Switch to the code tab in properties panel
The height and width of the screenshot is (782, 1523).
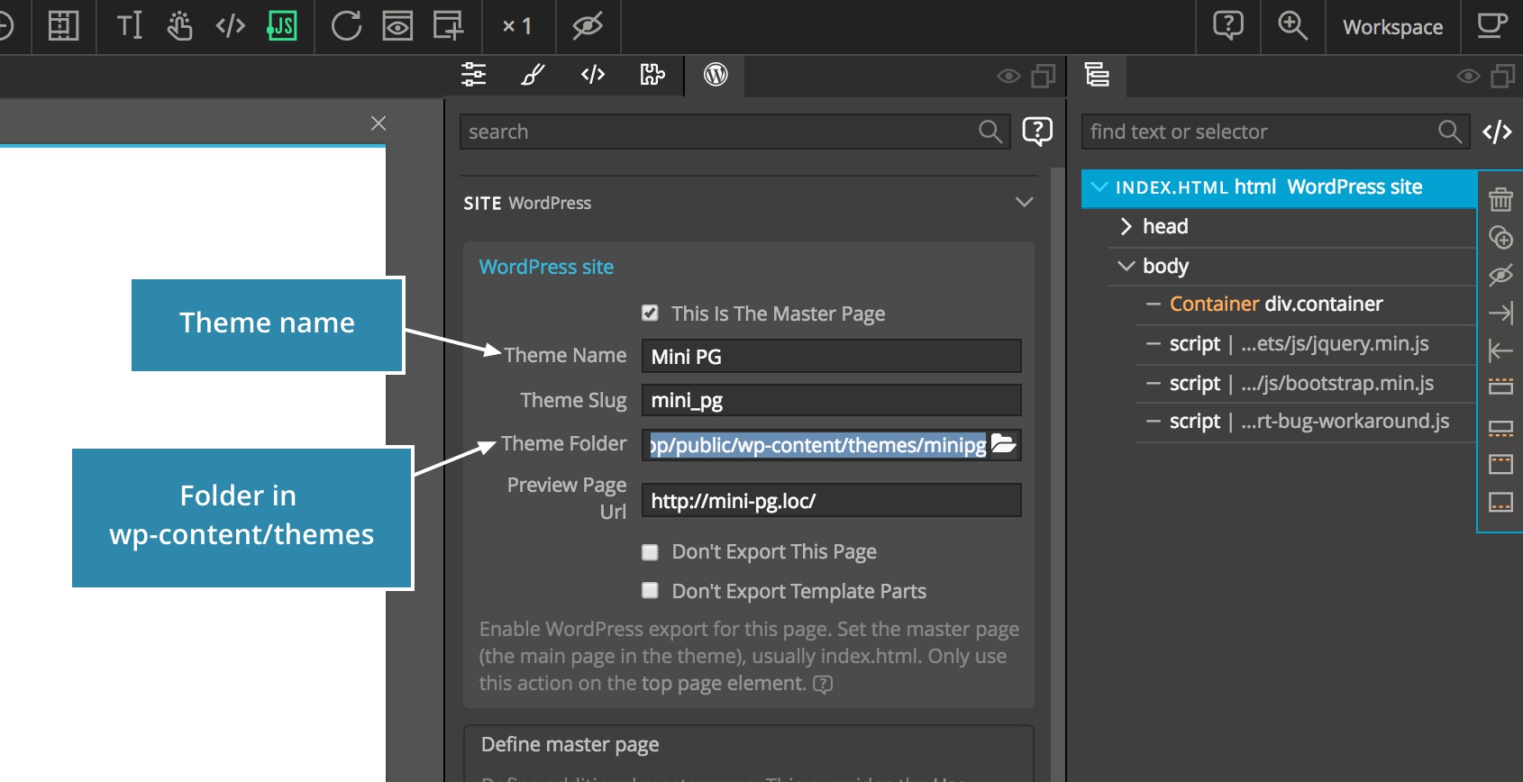pyautogui.click(x=593, y=75)
